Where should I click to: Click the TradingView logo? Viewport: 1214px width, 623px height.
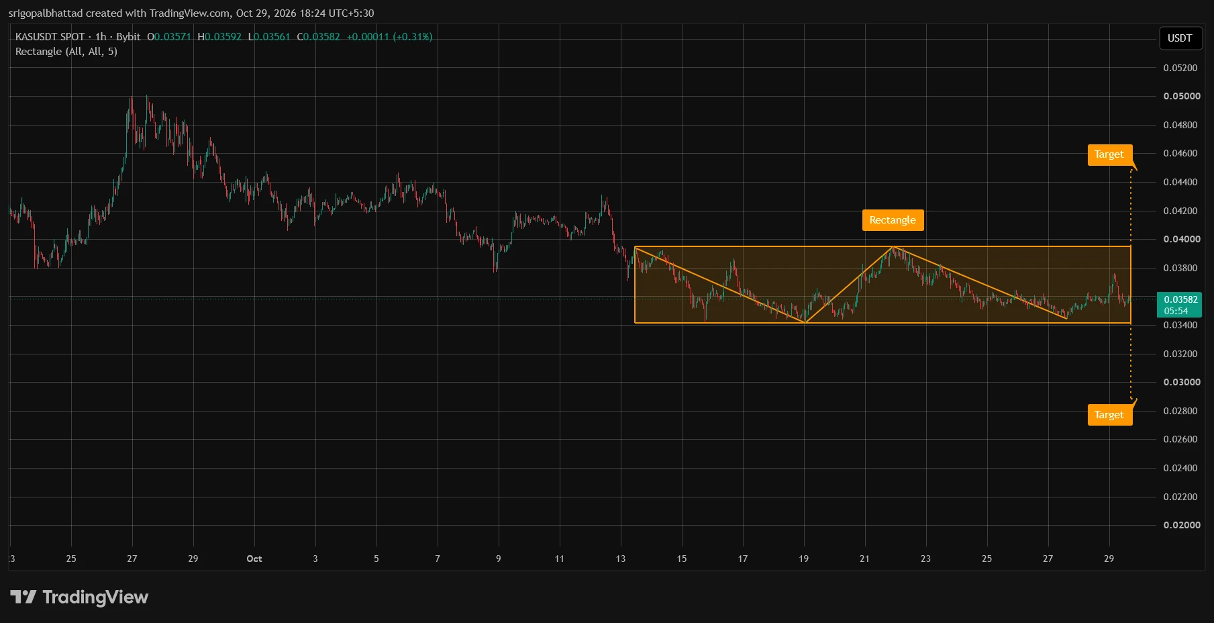pos(79,597)
